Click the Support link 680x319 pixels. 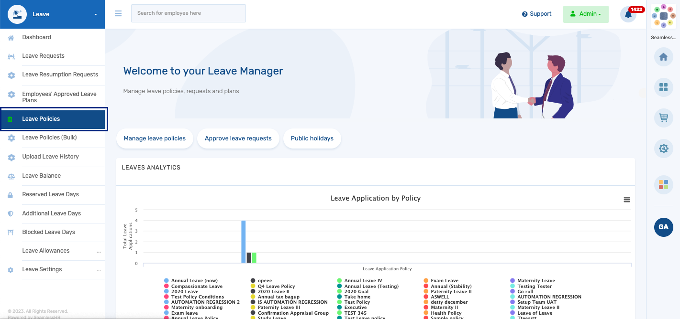point(536,14)
